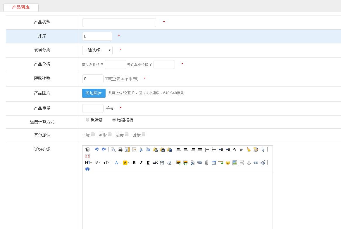Viewport: 341px width, 229px height.
Task: Click the fullscreen icon in editor toolbar
Action: coord(87,156)
